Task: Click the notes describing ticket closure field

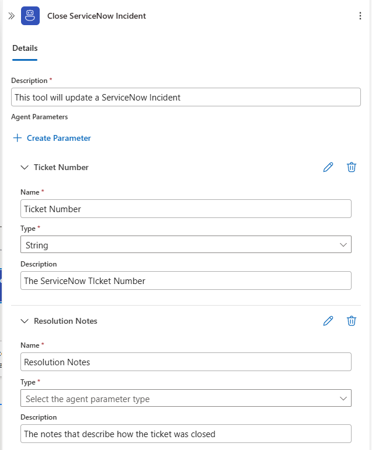Action: coord(186,434)
